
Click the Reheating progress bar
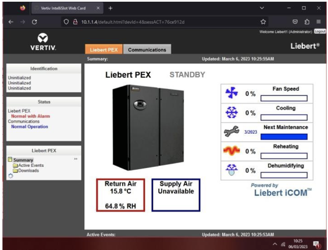pos(284,156)
